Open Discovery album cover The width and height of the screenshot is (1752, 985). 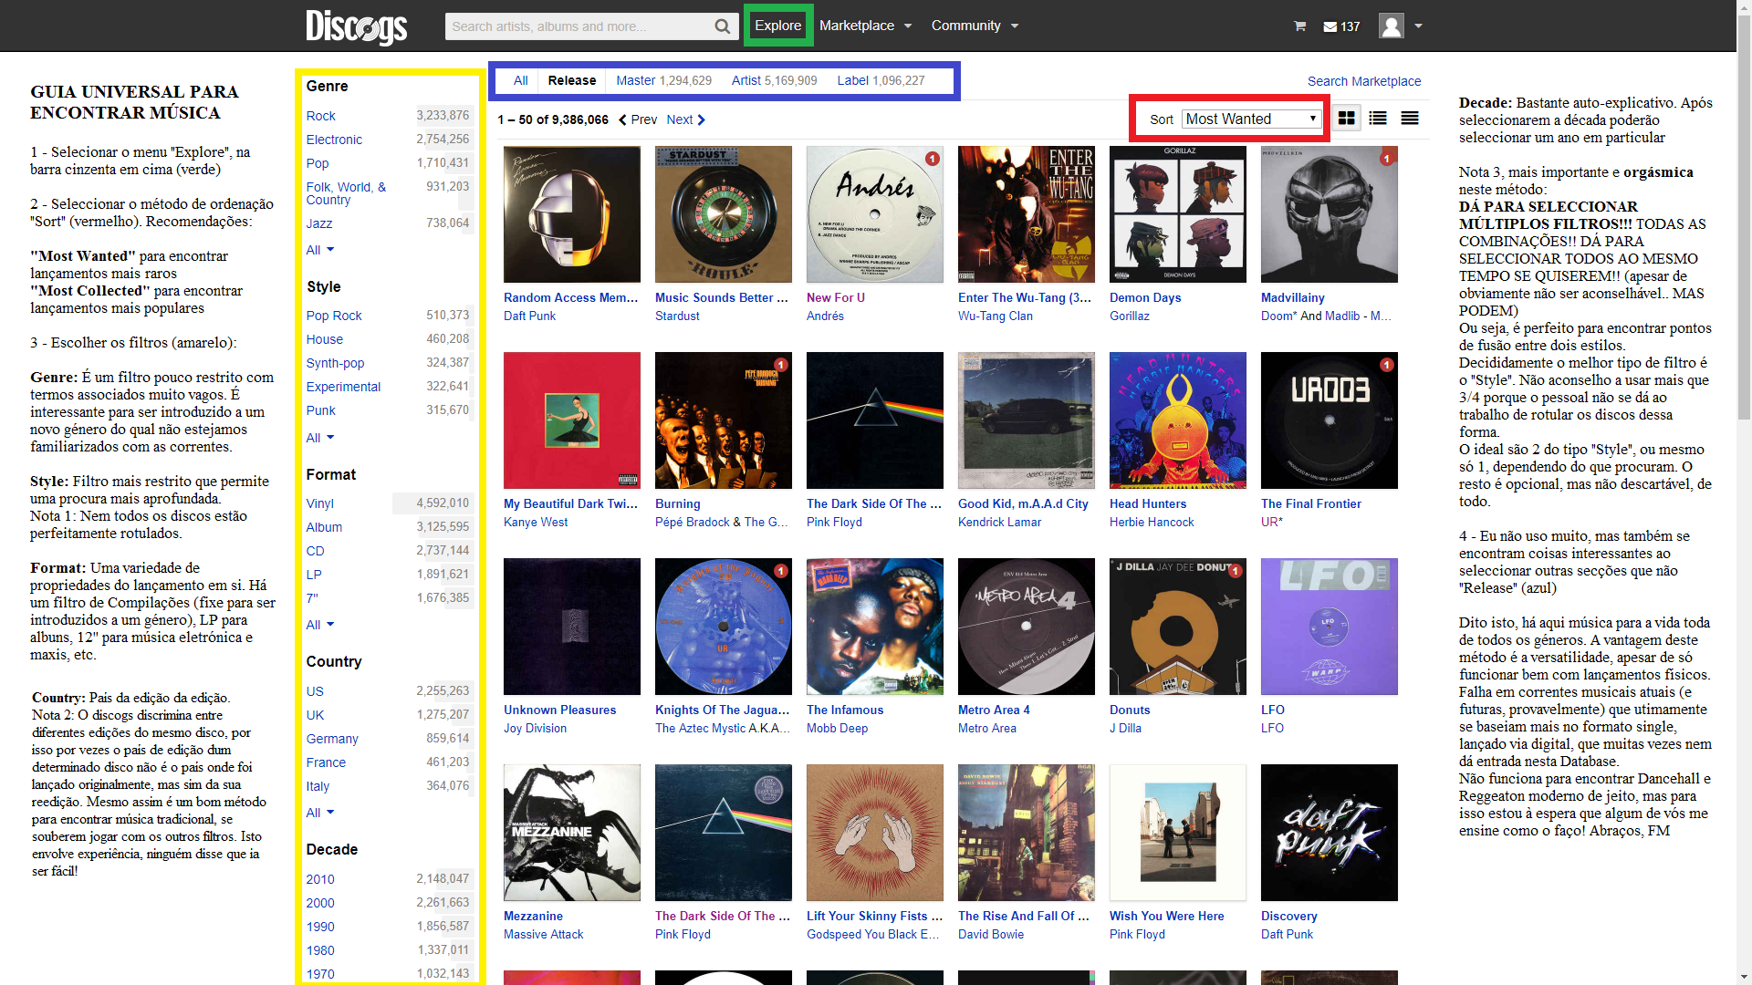point(1330,833)
